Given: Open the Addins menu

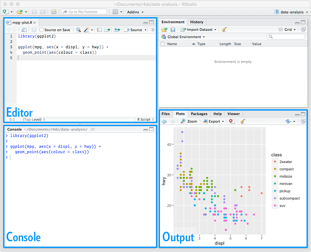Looking at the screenshot, I should click(x=135, y=12).
